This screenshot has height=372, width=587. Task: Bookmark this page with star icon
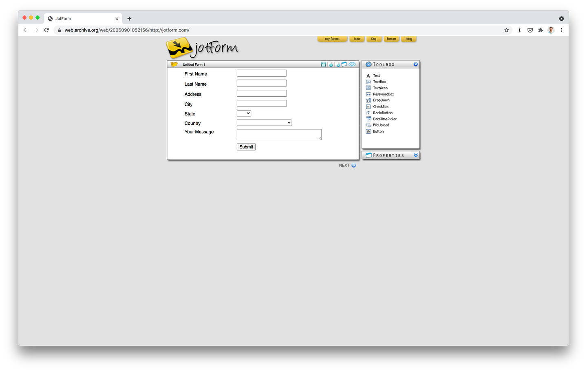coord(507,30)
